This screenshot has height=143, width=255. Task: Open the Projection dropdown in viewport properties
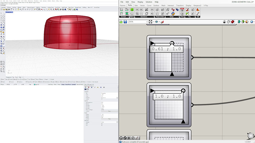(x=117, y=98)
